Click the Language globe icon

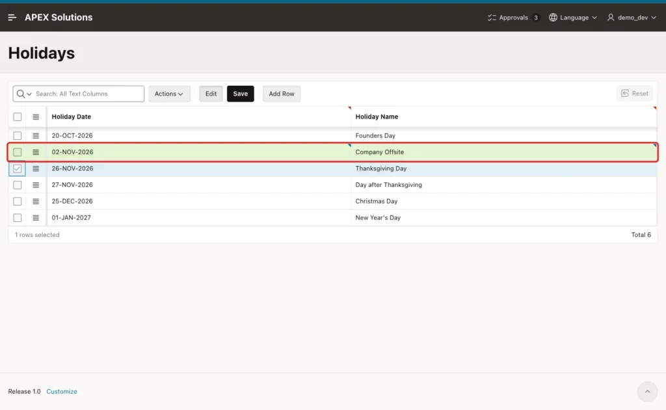pyautogui.click(x=553, y=18)
